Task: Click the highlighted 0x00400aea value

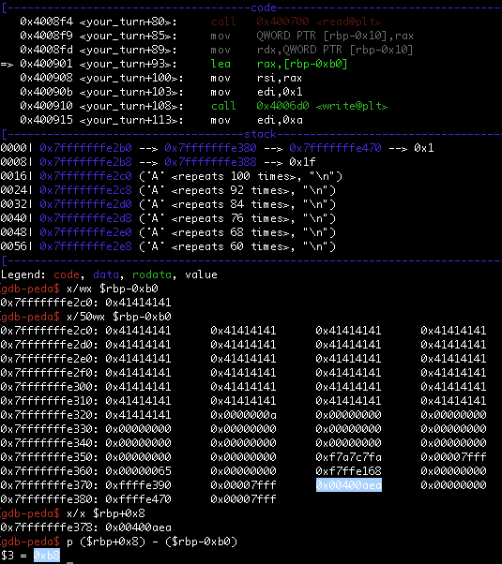Action: [348, 485]
